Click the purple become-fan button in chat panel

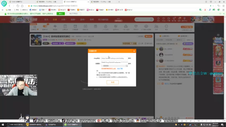tap(188, 44)
